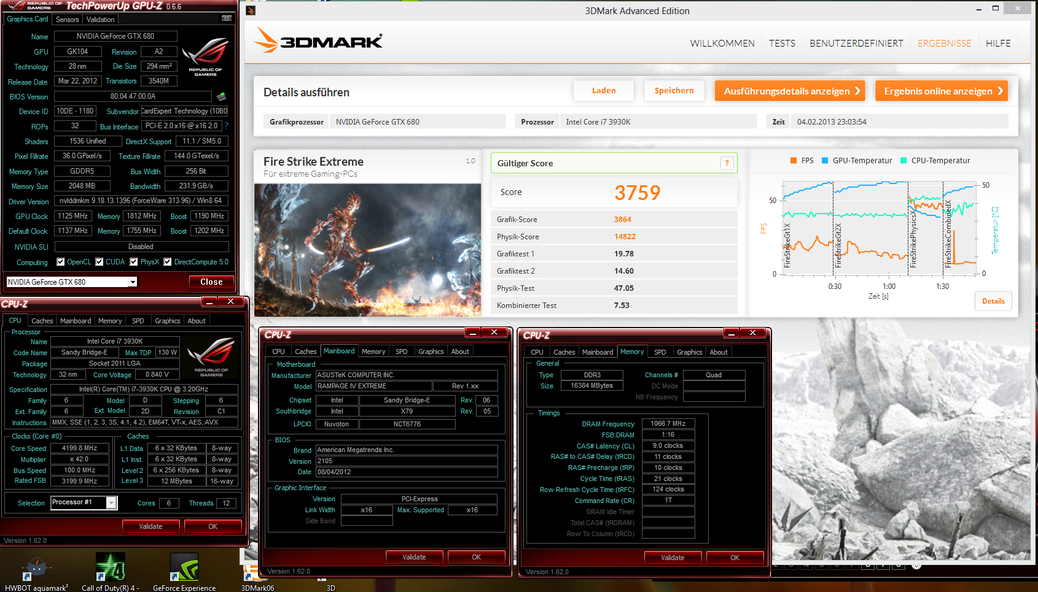Click the Close button in GPU-Z
Image resolution: width=1038 pixels, height=592 pixels.
pos(211,282)
